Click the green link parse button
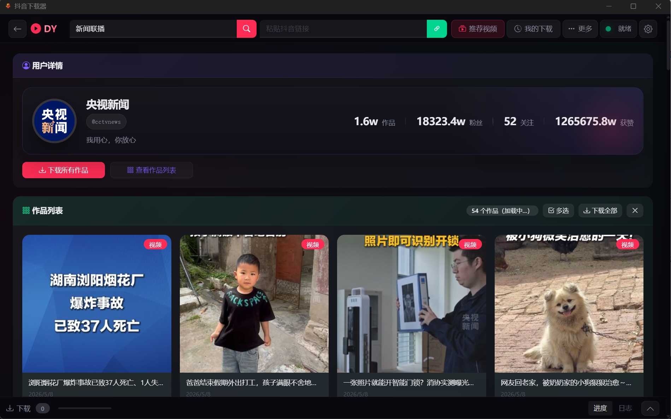The height and width of the screenshot is (419, 671). (x=437, y=29)
